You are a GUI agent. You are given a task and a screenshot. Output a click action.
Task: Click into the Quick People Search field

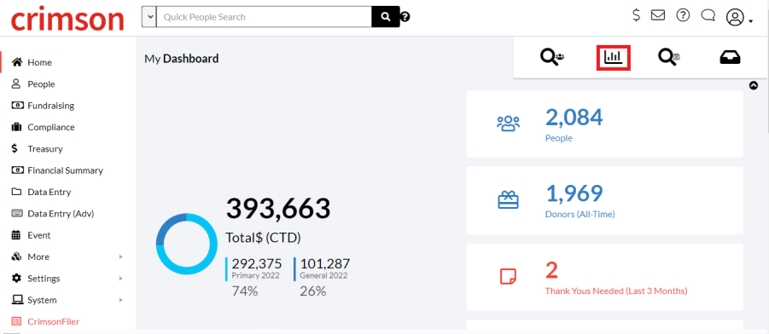264,17
